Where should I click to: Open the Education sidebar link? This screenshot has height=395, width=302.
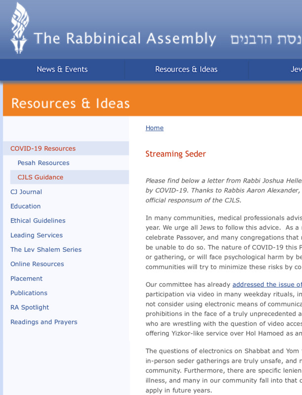click(x=26, y=206)
